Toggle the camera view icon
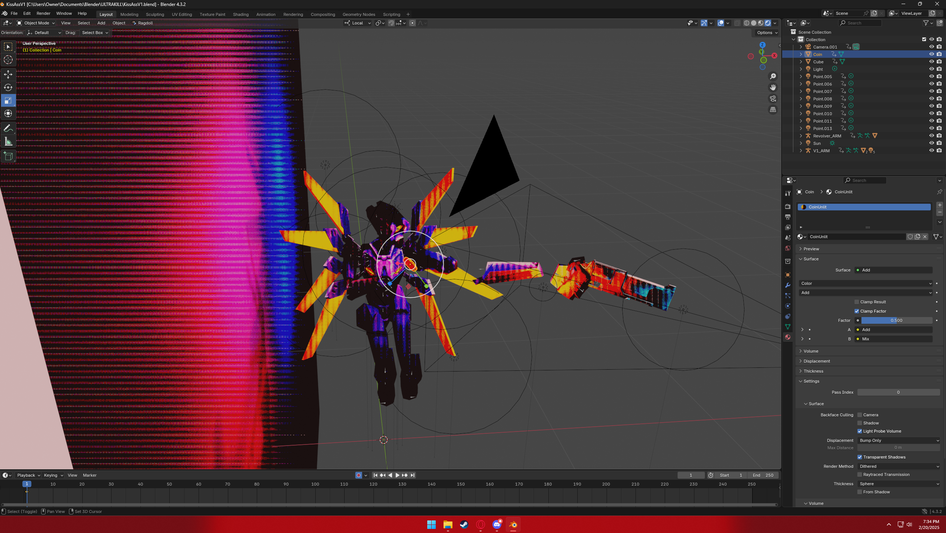Image resolution: width=946 pixels, height=533 pixels. click(x=773, y=99)
